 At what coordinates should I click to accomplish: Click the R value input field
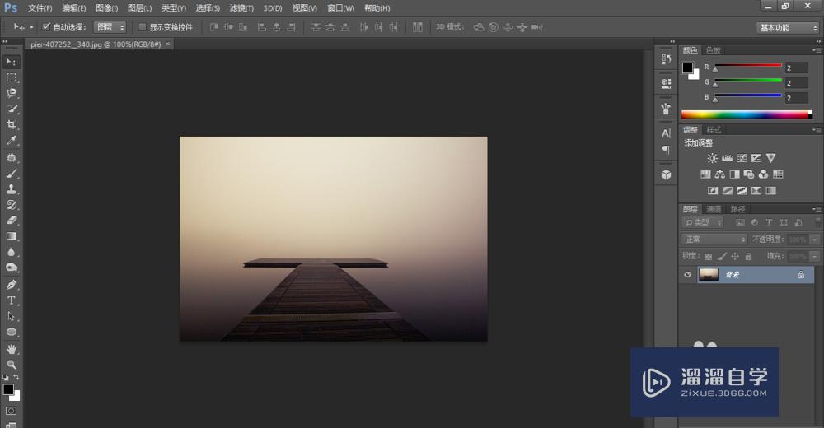(x=796, y=67)
